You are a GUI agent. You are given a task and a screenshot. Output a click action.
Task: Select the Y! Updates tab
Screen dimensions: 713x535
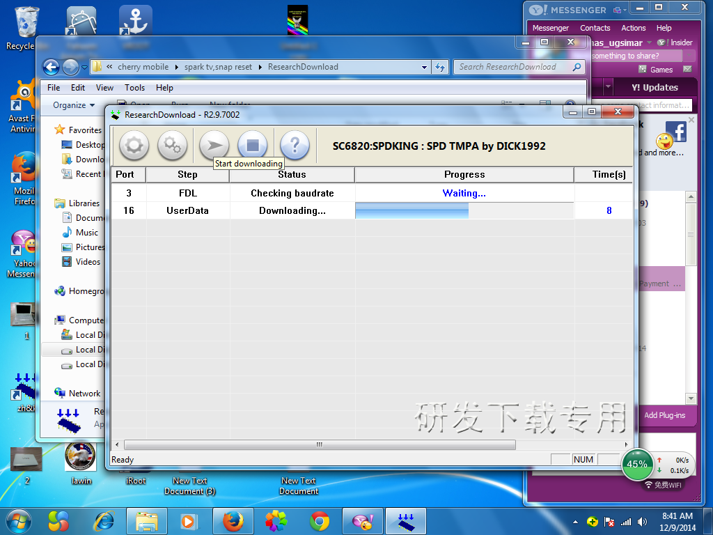point(655,87)
